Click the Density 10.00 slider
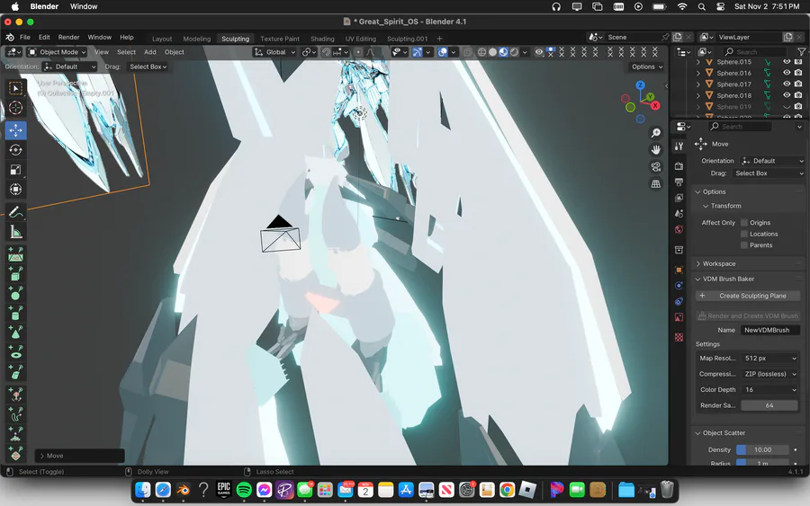Viewport: 810px width, 506px height. (762, 449)
